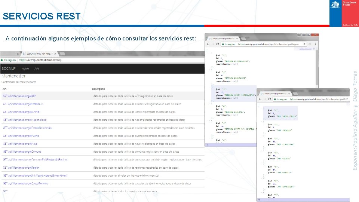Image resolution: width=359 pixels, height=202 pixels.
Task: Select the tab in getAFP browser window
Action: (x=275, y=94)
